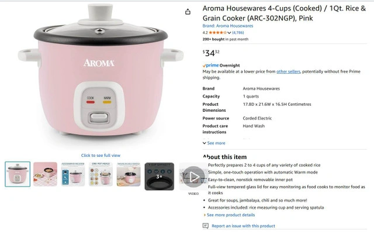The height and width of the screenshot is (241, 374).
Task: Select the food bowl lifestyle thumbnail
Action: (46, 174)
